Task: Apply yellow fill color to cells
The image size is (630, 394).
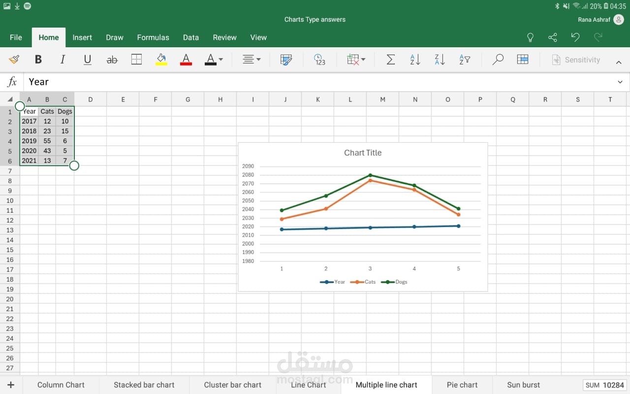Action: (161, 60)
